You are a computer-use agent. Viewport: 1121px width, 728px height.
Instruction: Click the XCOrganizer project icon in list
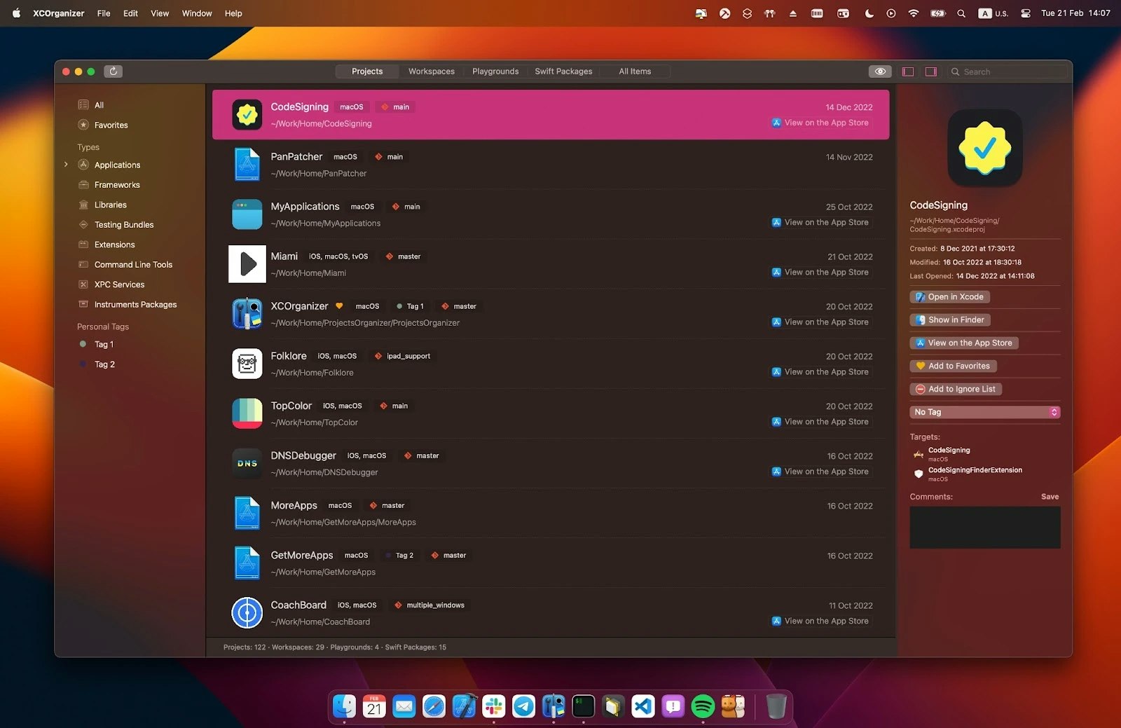point(247,314)
